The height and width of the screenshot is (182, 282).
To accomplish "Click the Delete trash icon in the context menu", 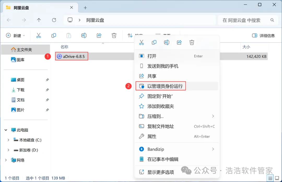I will tap(192, 43).
